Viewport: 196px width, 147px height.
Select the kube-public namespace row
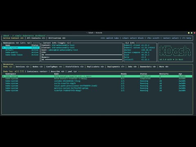pyautogui.click(x=21, y=52)
